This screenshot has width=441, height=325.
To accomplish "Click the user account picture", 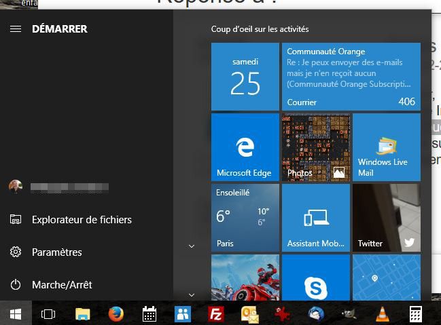I will point(16,187).
